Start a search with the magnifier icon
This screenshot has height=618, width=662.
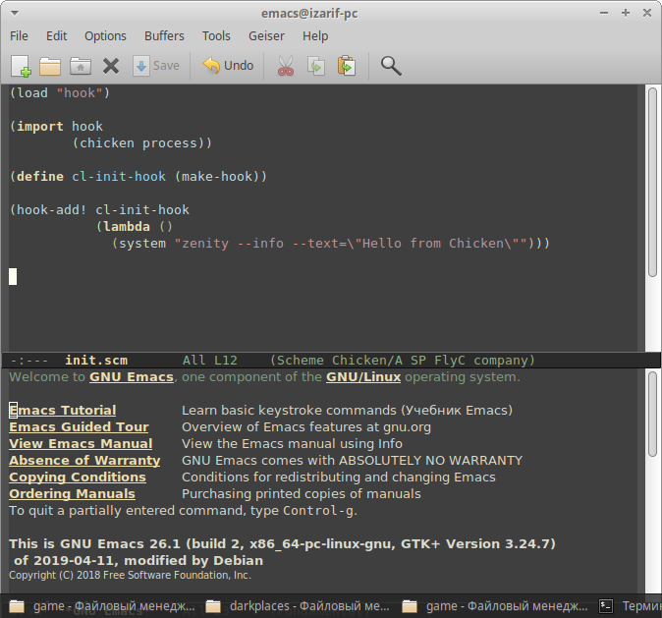pyautogui.click(x=391, y=66)
